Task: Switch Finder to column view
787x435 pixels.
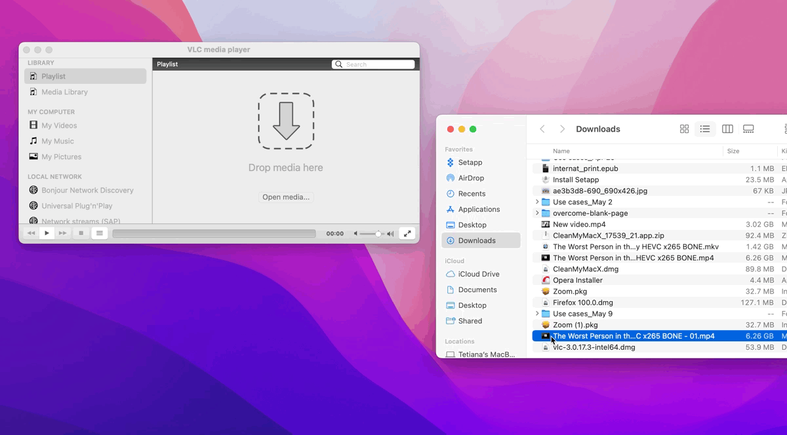Action: tap(727, 129)
